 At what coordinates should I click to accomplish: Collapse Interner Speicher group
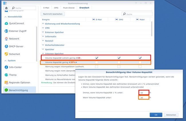43,53
